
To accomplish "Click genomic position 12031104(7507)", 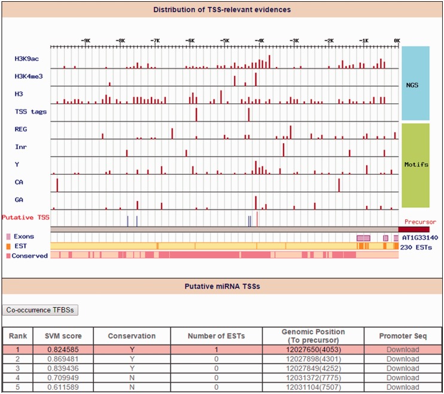I will (x=314, y=387).
